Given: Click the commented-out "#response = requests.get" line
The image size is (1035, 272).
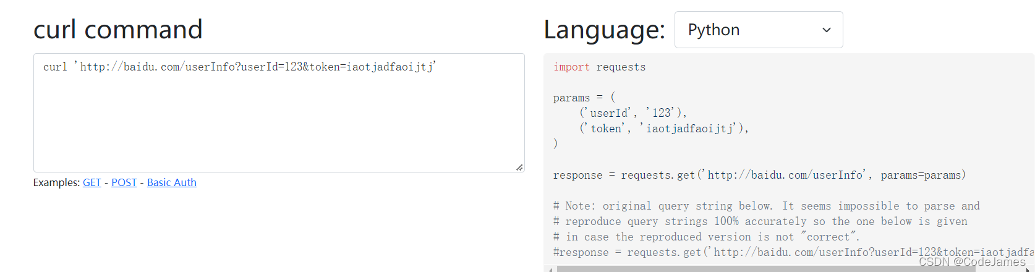Looking at the screenshot, I should click(x=793, y=252).
